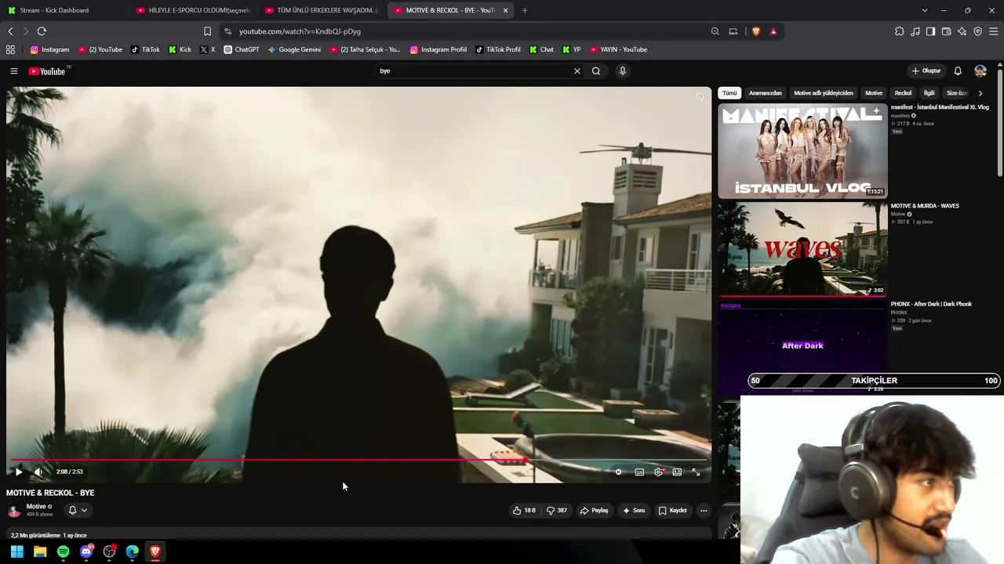The height and width of the screenshot is (564, 1004).
Task: Open the TikTok Profil bookmark
Action: coord(497,49)
